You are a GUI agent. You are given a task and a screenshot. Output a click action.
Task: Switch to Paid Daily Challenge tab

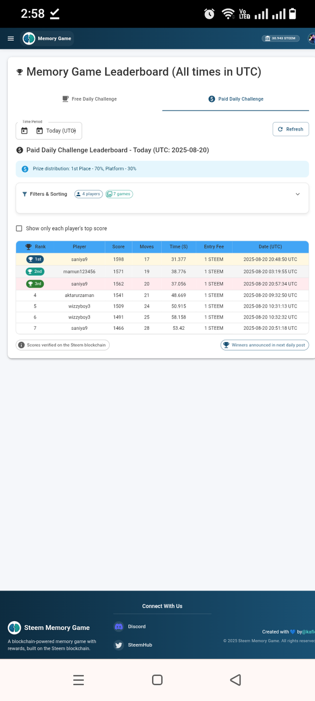236,99
